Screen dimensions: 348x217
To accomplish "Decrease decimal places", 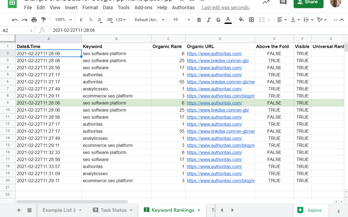I will click(99, 20).
